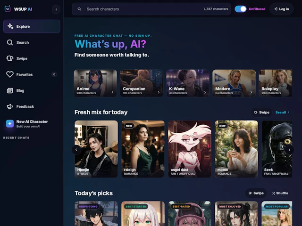Click Swipe button in Today's picks section
This screenshot has width=302, height=226.
tap(256, 193)
